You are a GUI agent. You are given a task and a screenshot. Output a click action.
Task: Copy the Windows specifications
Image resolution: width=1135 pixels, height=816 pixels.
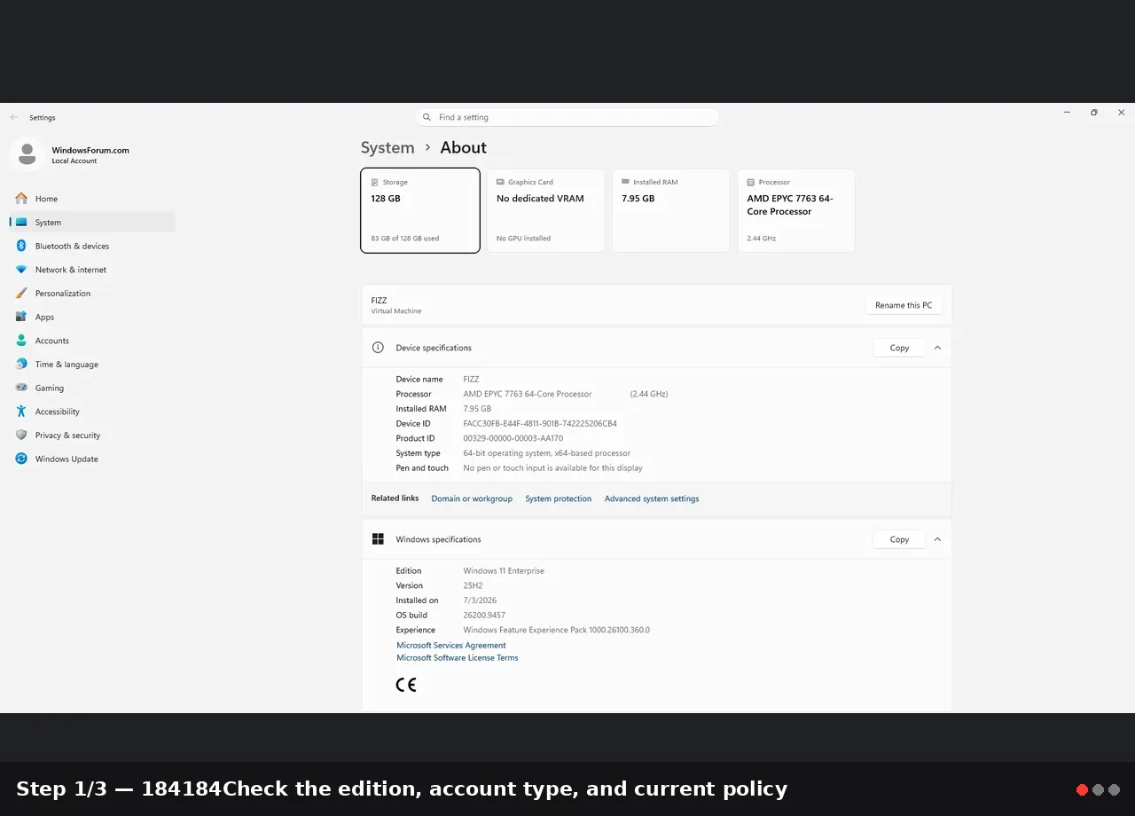point(899,539)
